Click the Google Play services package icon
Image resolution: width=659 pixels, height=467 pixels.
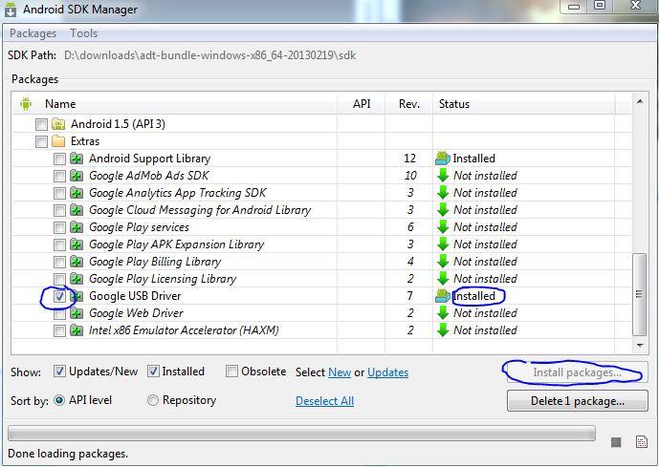[77, 227]
